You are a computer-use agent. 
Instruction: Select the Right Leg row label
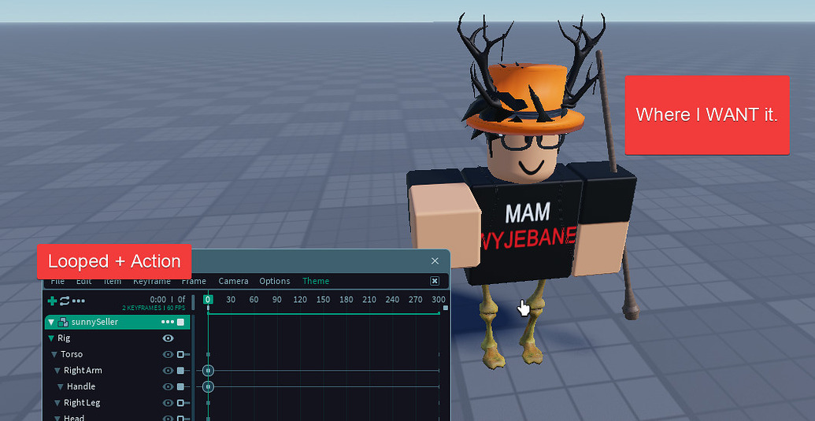(82, 402)
